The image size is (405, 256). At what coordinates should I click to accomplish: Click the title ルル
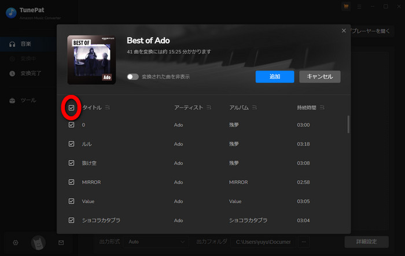coord(87,144)
